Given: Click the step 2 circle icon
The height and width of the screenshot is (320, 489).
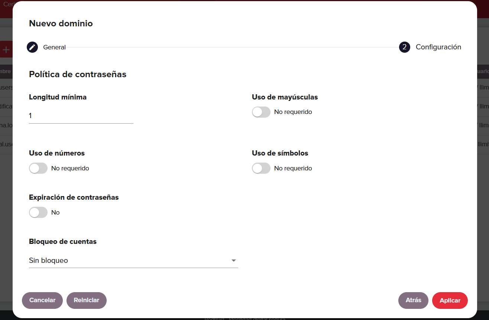Looking at the screenshot, I should (405, 47).
